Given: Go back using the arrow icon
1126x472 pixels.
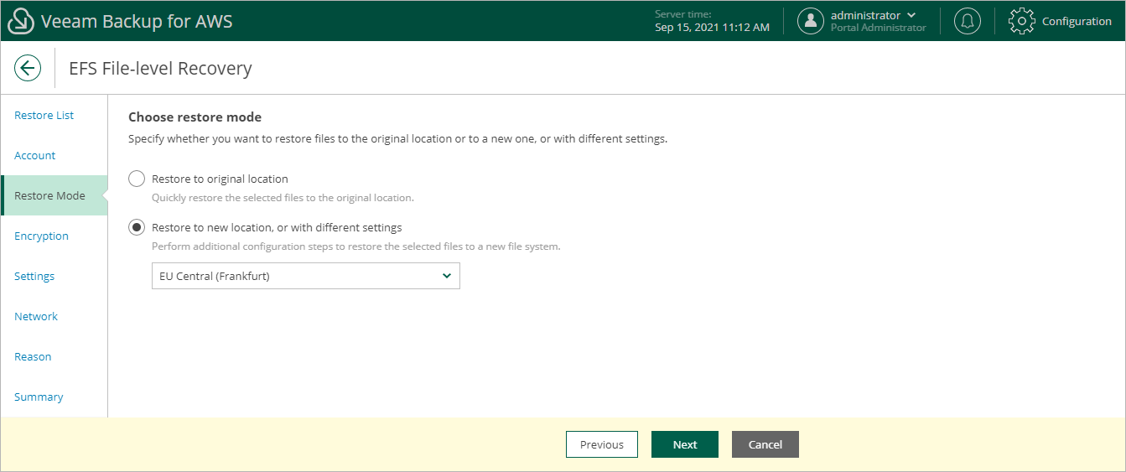Looking at the screenshot, I should click(x=28, y=68).
